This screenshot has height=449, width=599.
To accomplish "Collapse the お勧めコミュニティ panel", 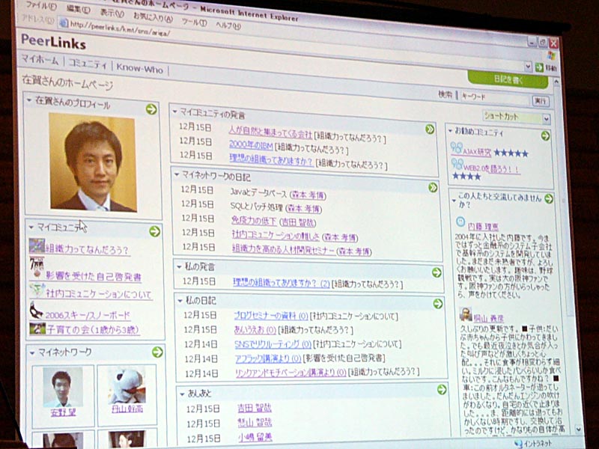I will click(450, 131).
